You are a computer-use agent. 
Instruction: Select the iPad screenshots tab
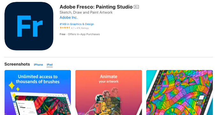50,65
